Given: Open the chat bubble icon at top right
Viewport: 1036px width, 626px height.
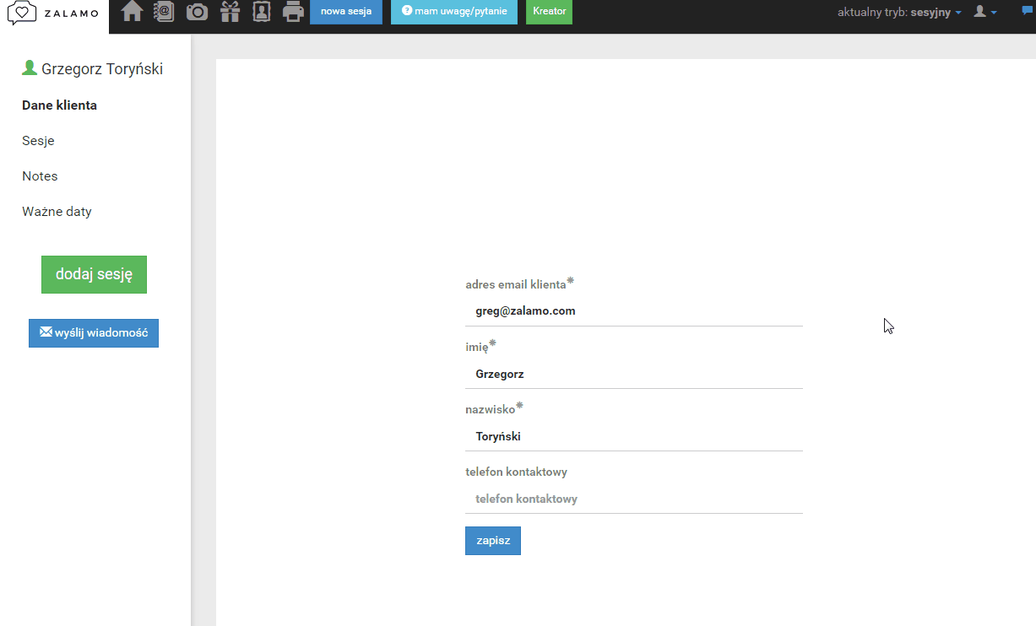Looking at the screenshot, I should click(1027, 11).
